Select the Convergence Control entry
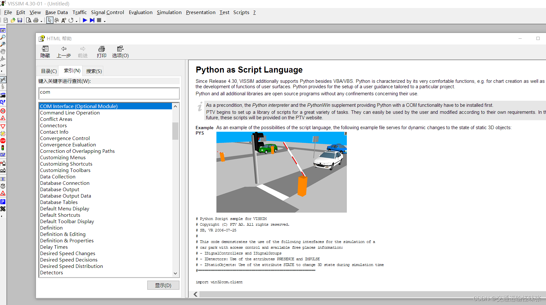The height and width of the screenshot is (305, 546). pyautogui.click(x=65, y=138)
